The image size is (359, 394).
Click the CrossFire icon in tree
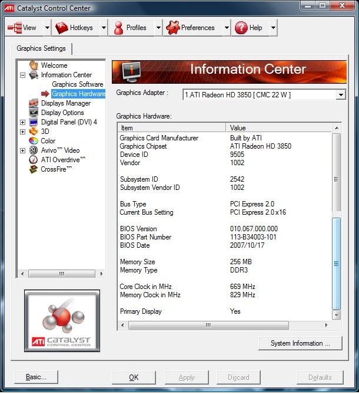point(34,169)
